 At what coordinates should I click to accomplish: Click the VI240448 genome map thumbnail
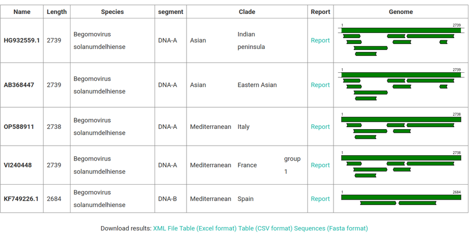coord(401,165)
